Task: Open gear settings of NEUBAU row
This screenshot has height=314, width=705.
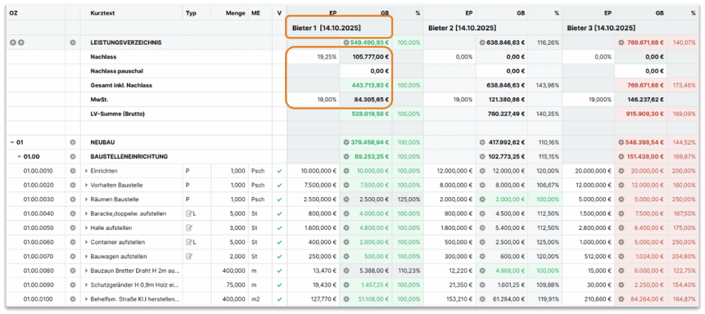Action: click(72, 143)
